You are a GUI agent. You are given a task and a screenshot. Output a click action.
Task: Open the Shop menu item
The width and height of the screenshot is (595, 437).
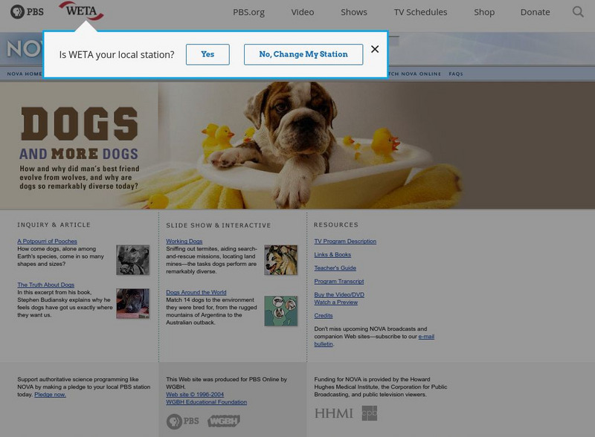click(x=484, y=12)
